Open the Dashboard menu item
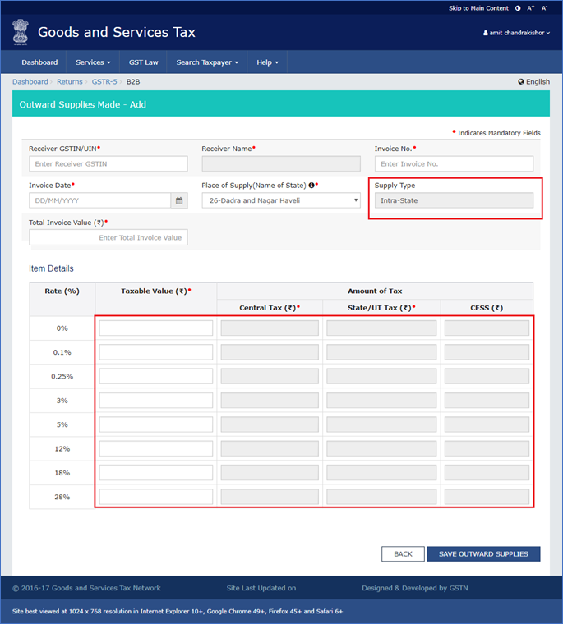The height and width of the screenshot is (624, 563). [39, 62]
